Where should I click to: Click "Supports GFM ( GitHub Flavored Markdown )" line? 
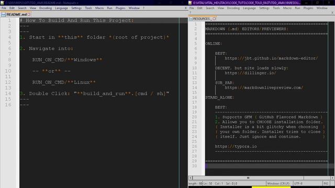(x=269, y=117)
